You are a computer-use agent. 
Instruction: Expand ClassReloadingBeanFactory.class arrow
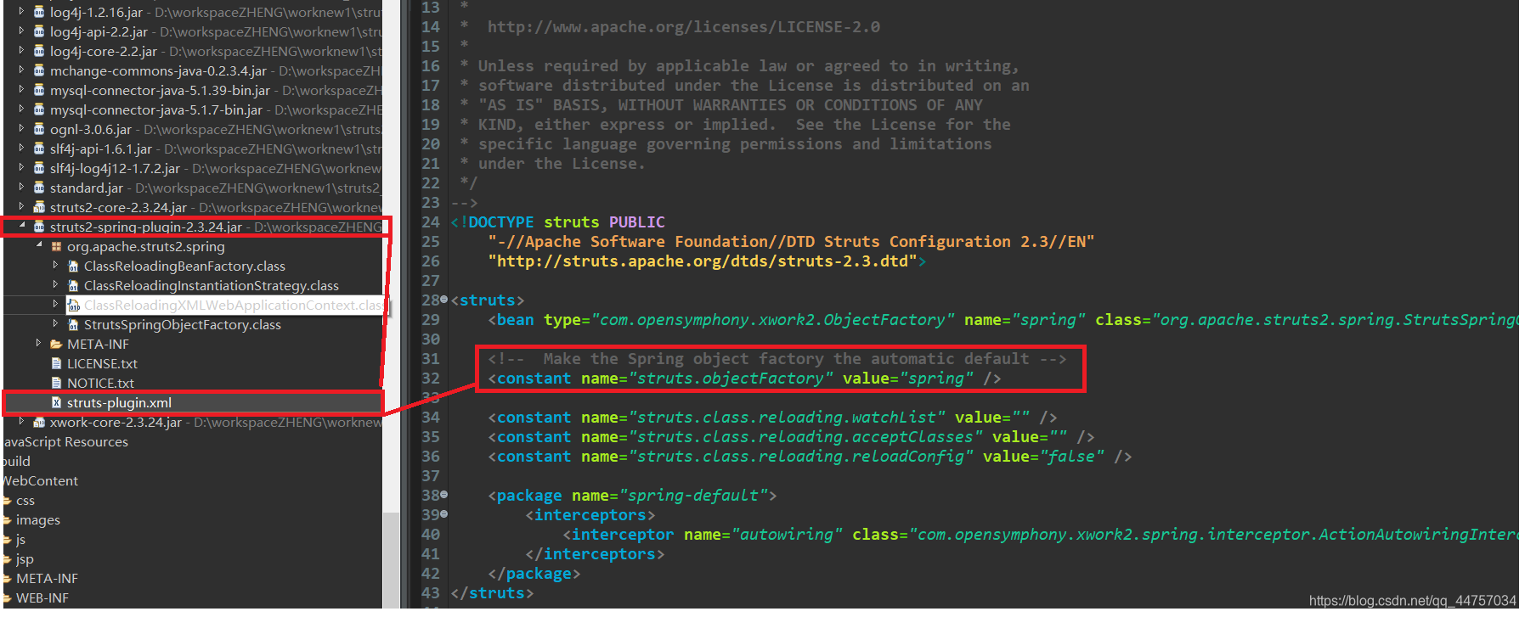click(x=55, y=266)
